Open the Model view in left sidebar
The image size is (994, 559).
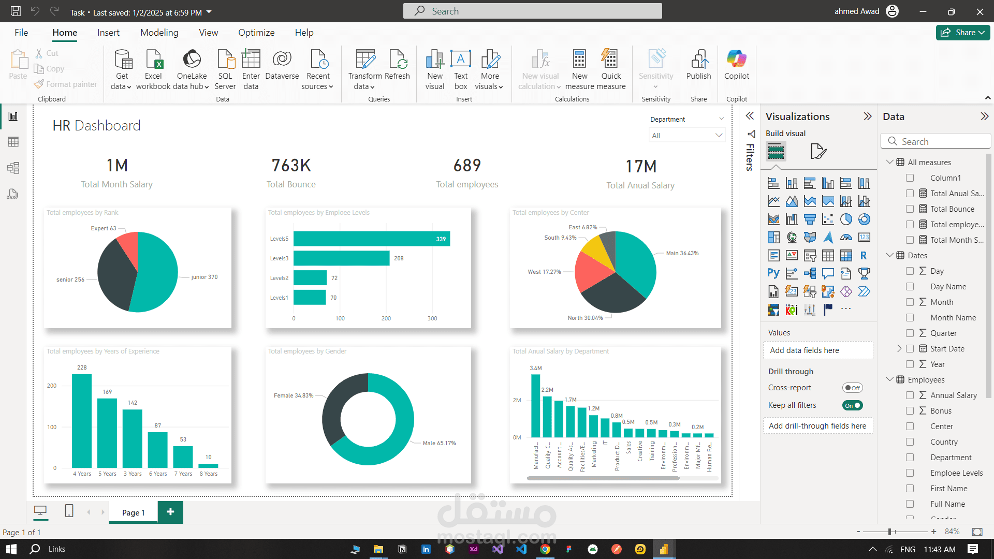[x=13, y=168]
